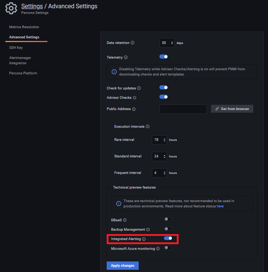Click the info icon next to Advisor Checks
Screen dimensions: 268x272
(x=135, y=98)
